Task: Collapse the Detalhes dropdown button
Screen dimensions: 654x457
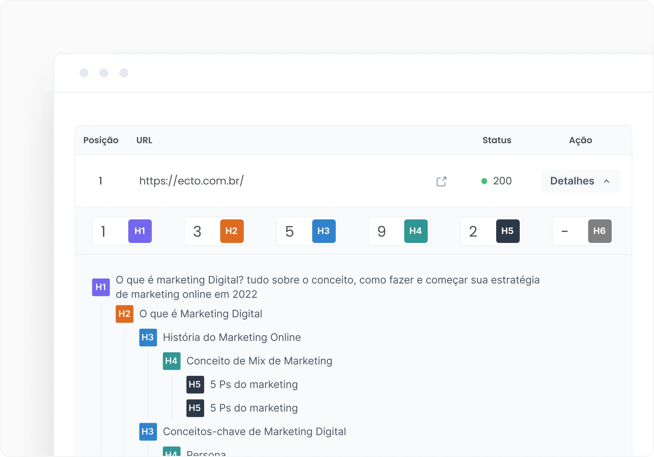Action: (x=580, y=181)
